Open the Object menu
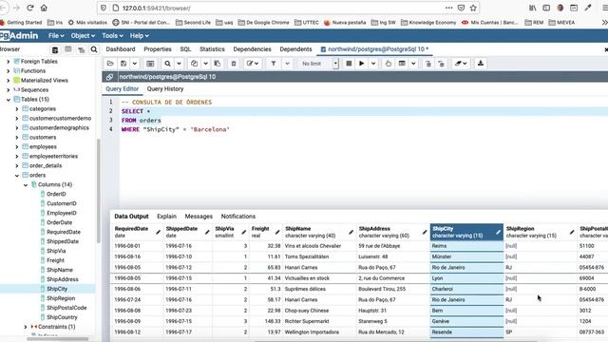This screenshot has height=342, width=608. tap(83, 36)
